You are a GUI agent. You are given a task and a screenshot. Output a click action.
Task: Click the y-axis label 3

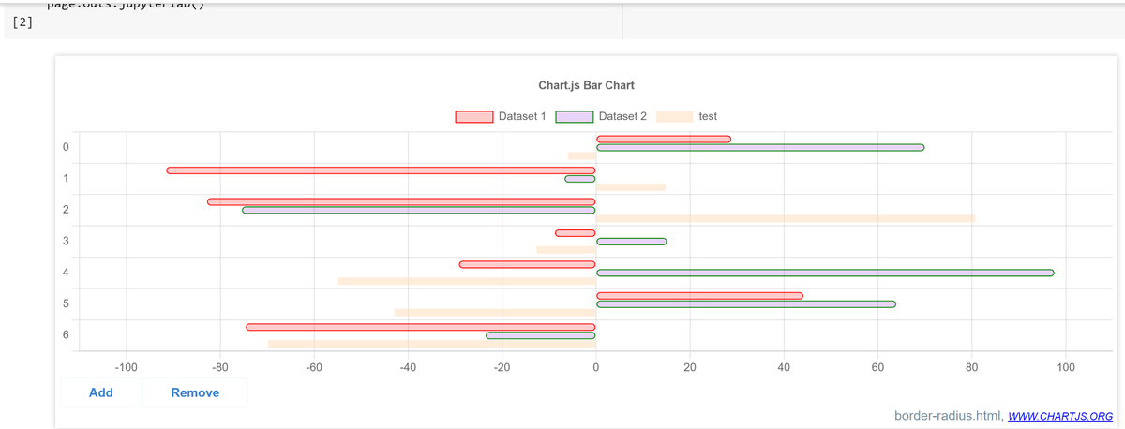[x=66, y=242]
